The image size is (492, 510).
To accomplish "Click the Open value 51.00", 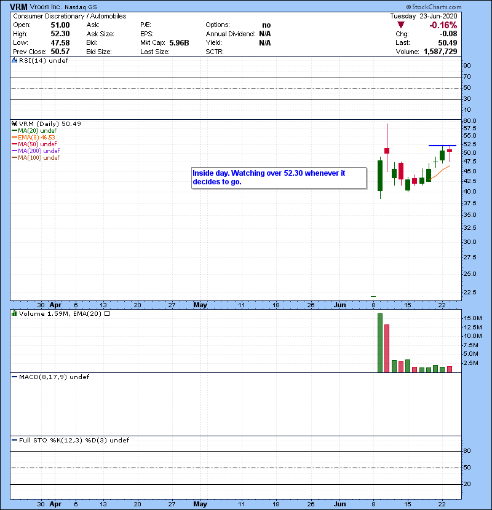I will (x=60, y=25).
